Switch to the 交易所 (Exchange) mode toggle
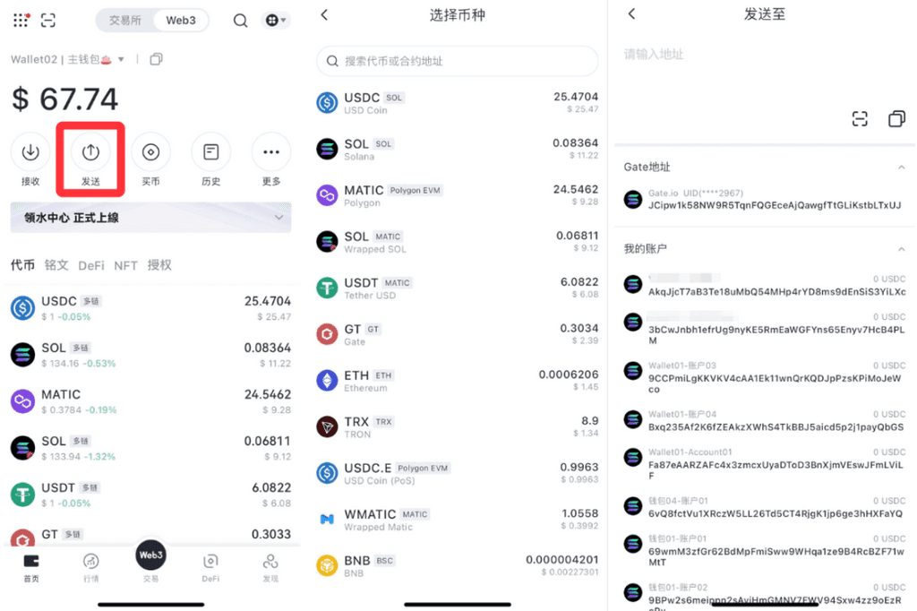Image resolution: width=917 pixels, height=611 pixels. [125, 21]
